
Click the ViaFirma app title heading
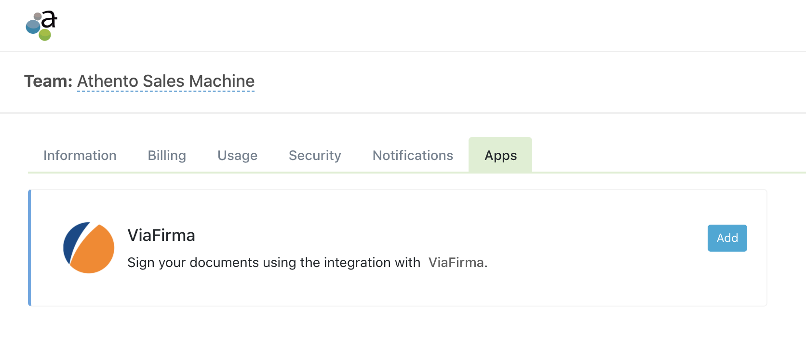pyautogui.click(x=161, y=235)
